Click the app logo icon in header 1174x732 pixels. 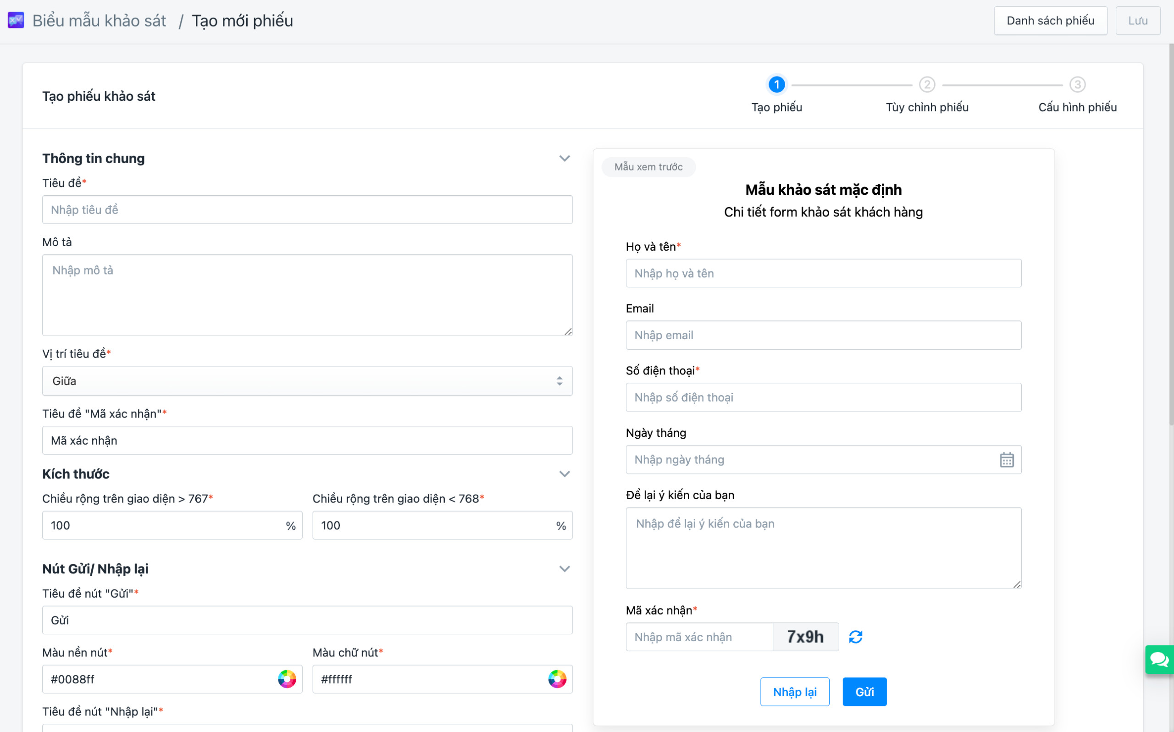pos(16,20)
